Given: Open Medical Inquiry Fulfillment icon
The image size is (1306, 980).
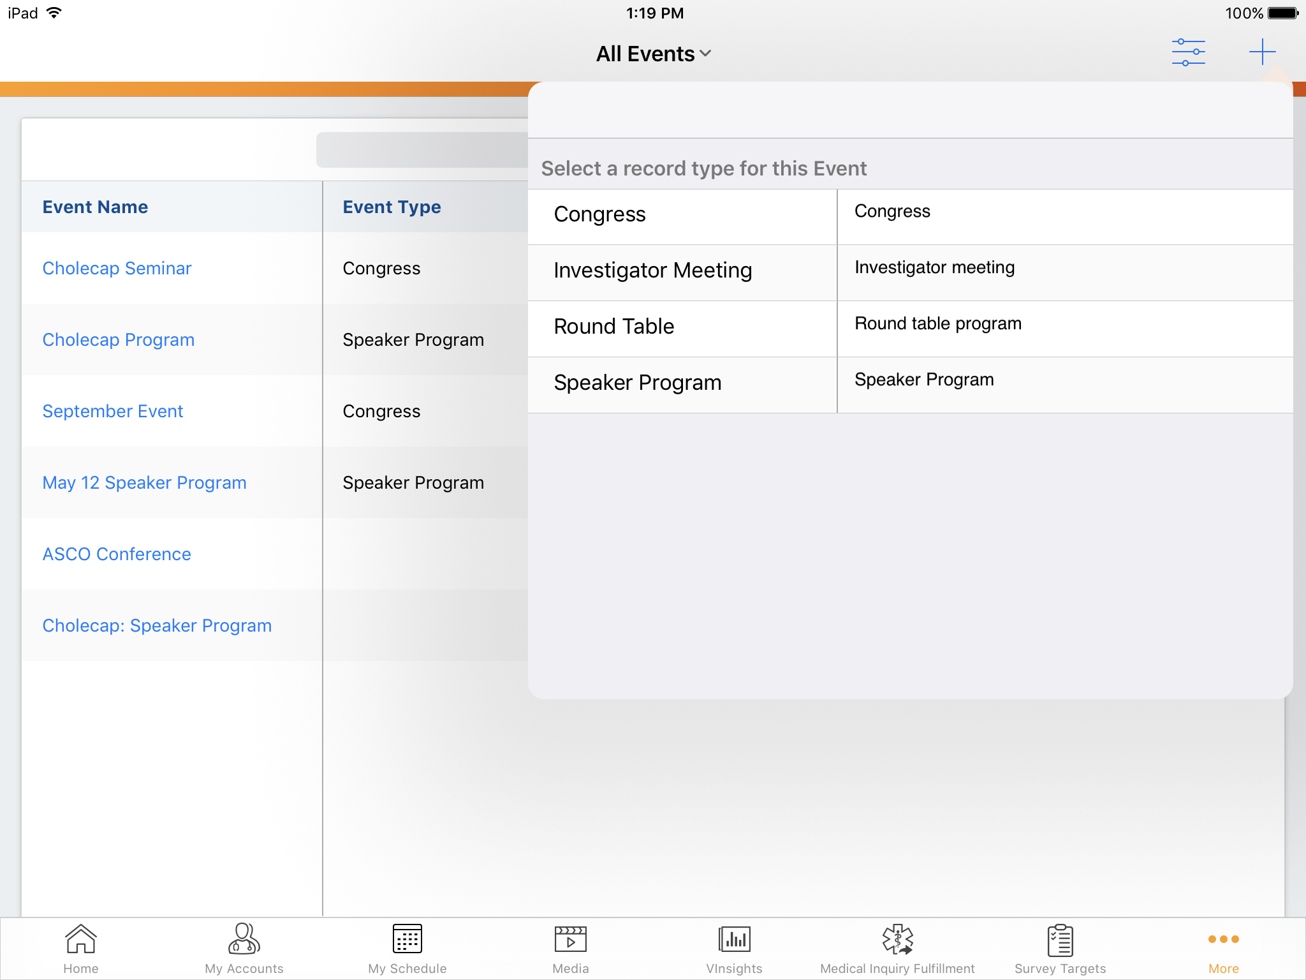Looking at the screenshot, I should pos(897,939).
